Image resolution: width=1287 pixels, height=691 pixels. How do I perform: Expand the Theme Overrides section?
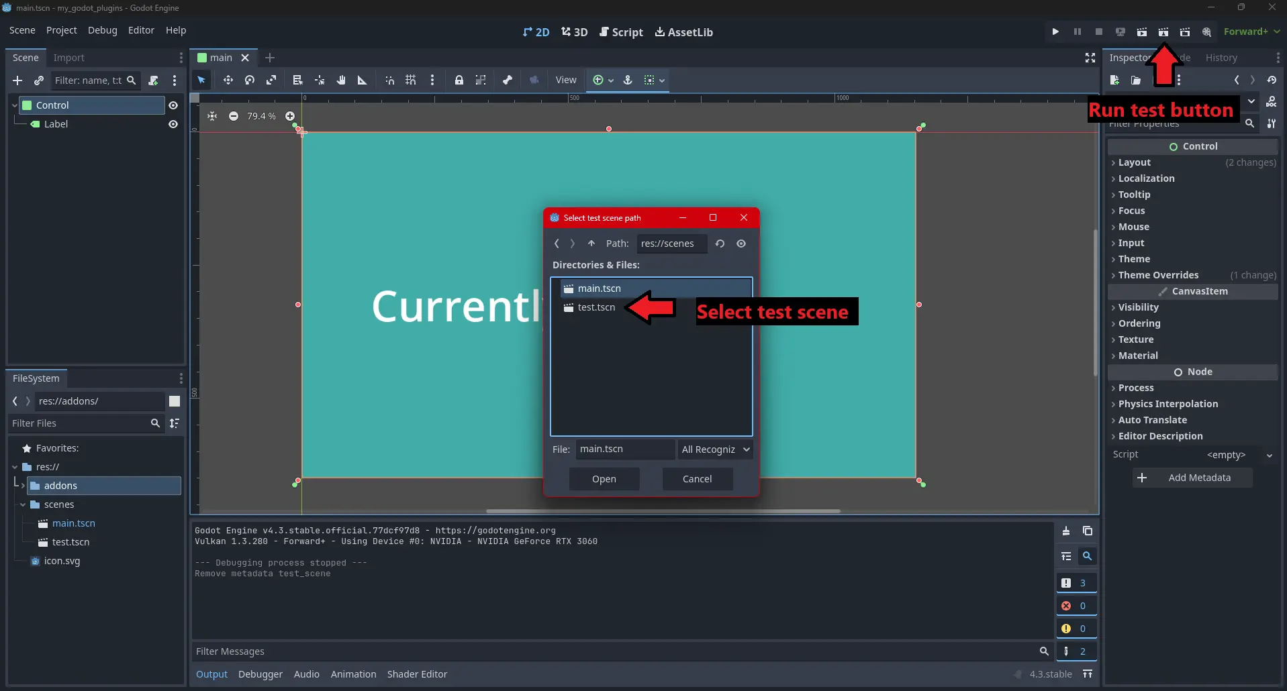(x=1193, y=275)
